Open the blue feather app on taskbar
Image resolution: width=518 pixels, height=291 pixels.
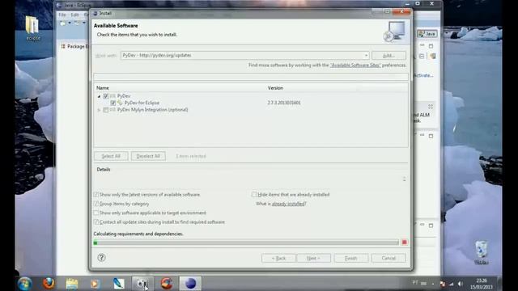tap(119, 284)
